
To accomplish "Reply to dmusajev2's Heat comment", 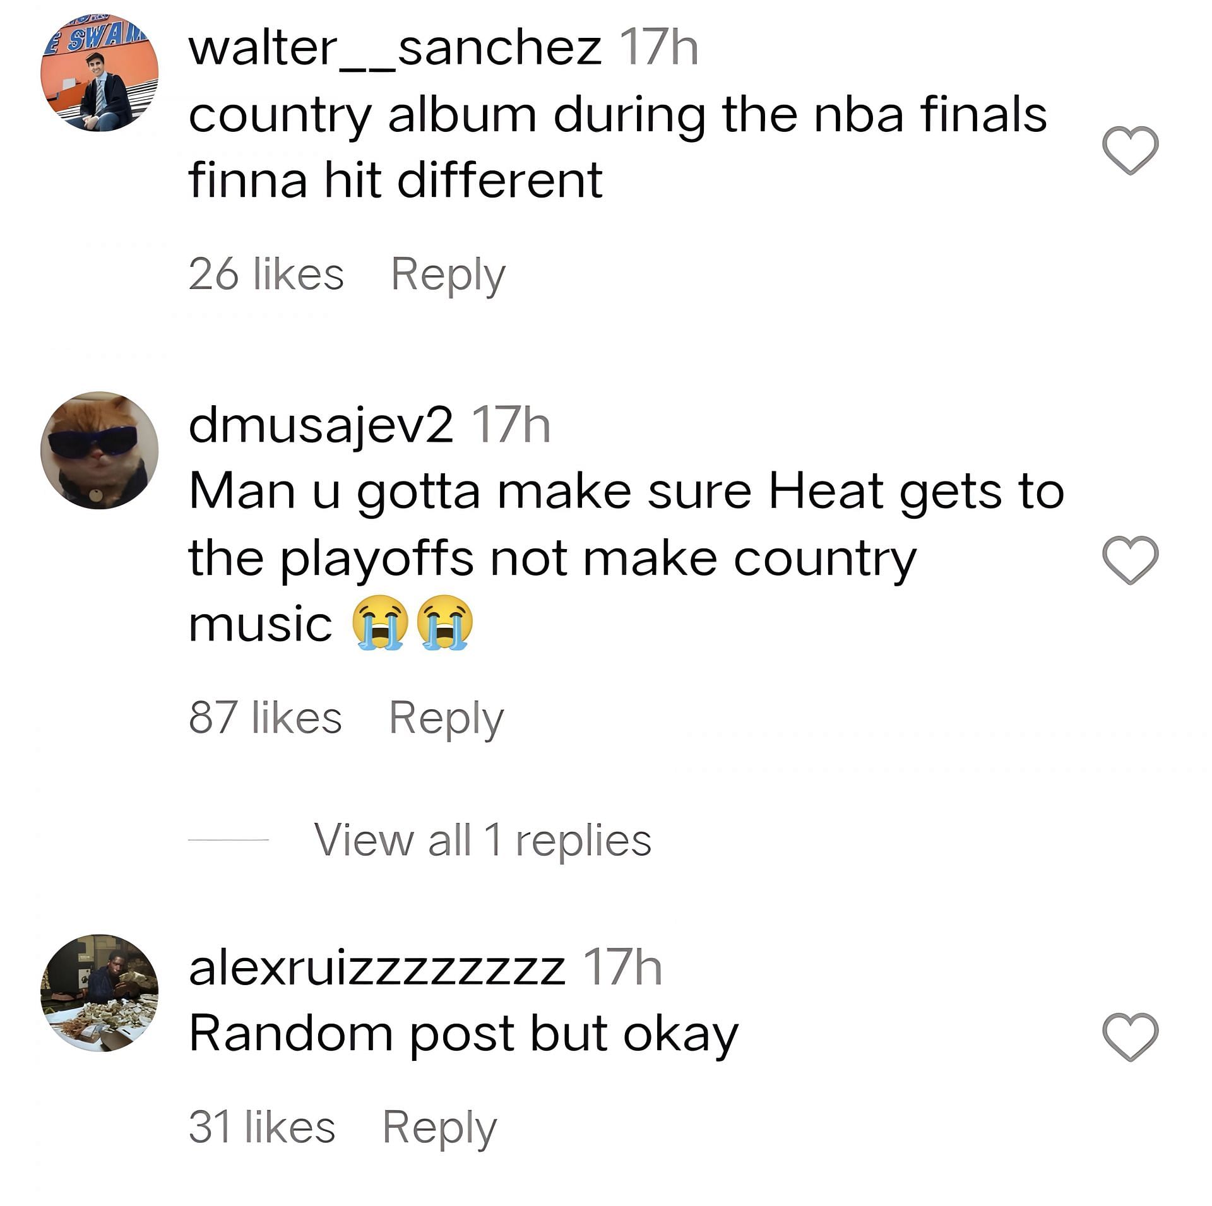I will [446, 719].
